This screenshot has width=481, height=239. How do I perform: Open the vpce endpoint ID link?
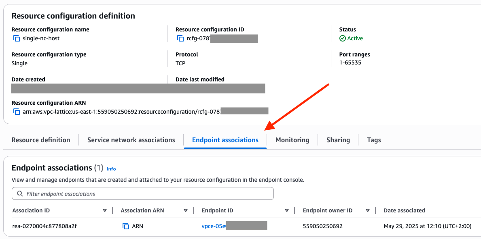click(x=213, y=227)
